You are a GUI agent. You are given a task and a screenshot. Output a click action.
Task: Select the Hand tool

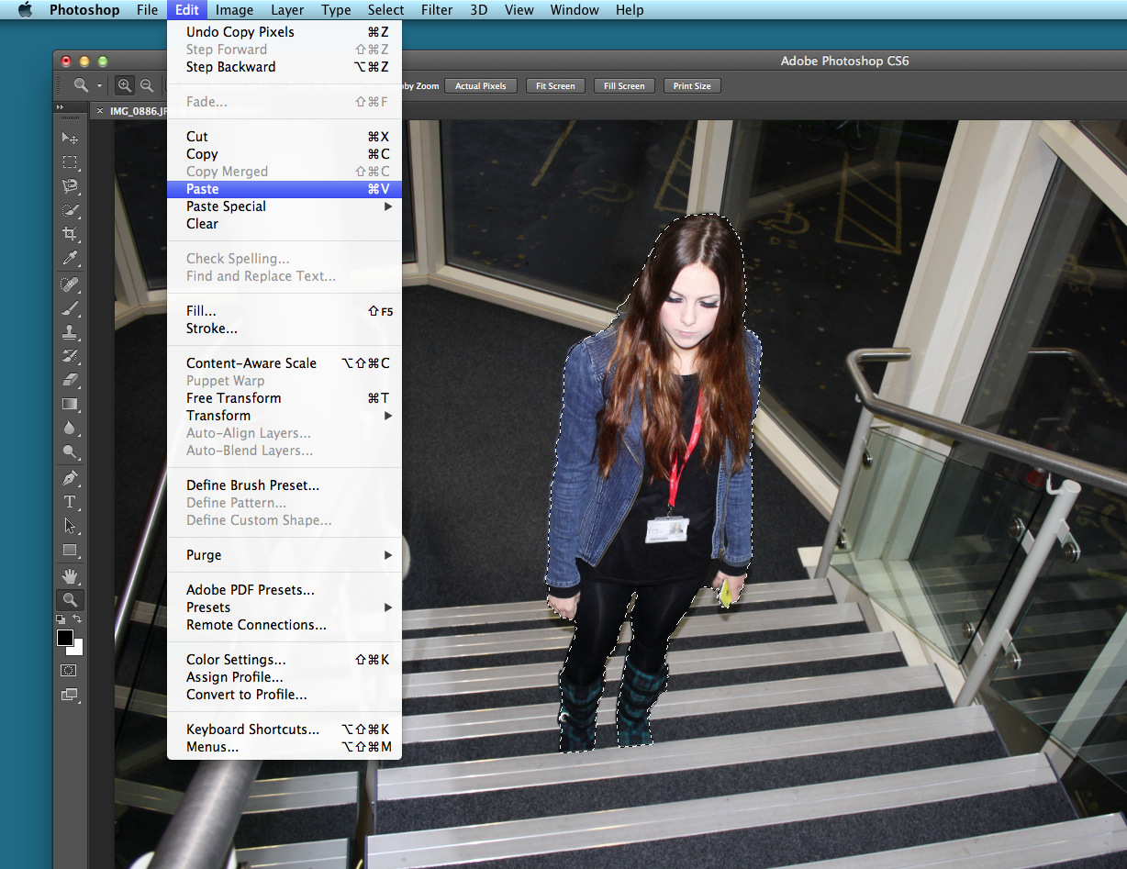coord(70,576)
